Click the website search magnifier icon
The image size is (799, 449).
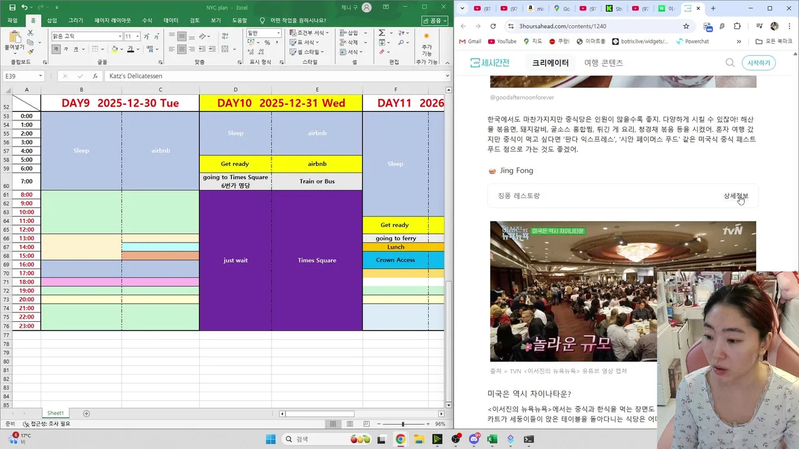[730, 63]
